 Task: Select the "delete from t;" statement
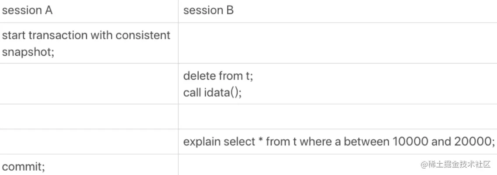pos(218,76)
